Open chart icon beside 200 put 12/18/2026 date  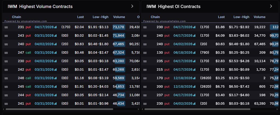[194, 87]
